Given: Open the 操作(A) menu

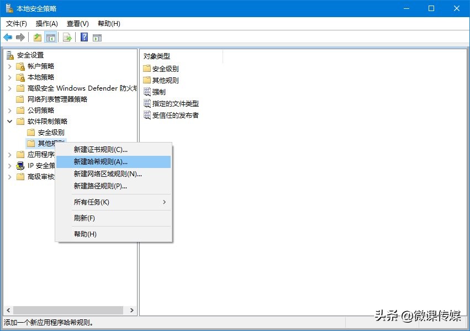Looking at the screenshot, I should (47, 24).
